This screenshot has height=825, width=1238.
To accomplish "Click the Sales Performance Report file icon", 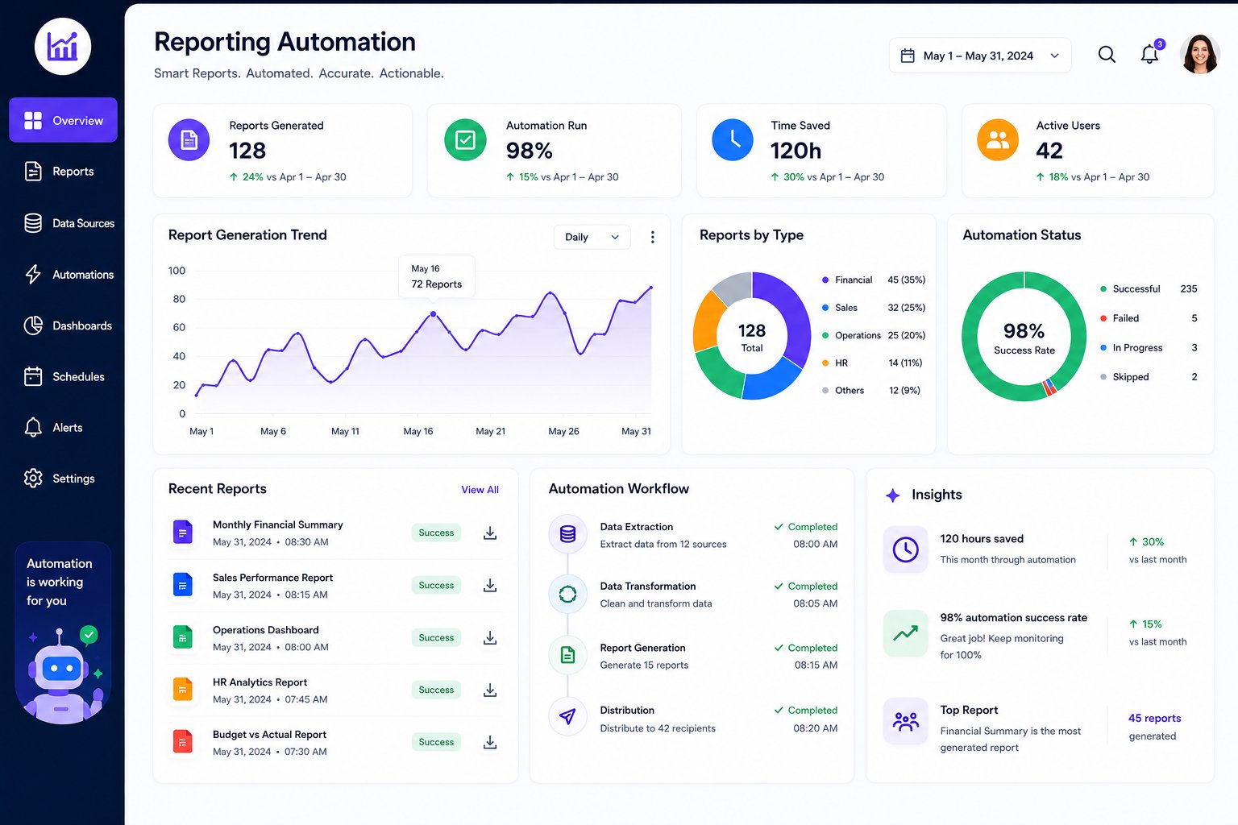I will pyautogui.click(x=183, y=585).
